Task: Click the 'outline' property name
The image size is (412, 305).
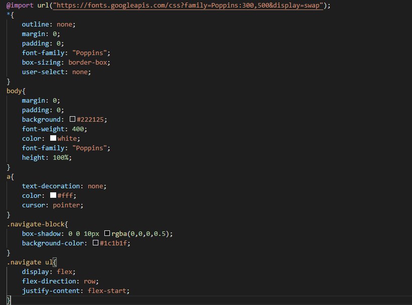Action: 35,24
